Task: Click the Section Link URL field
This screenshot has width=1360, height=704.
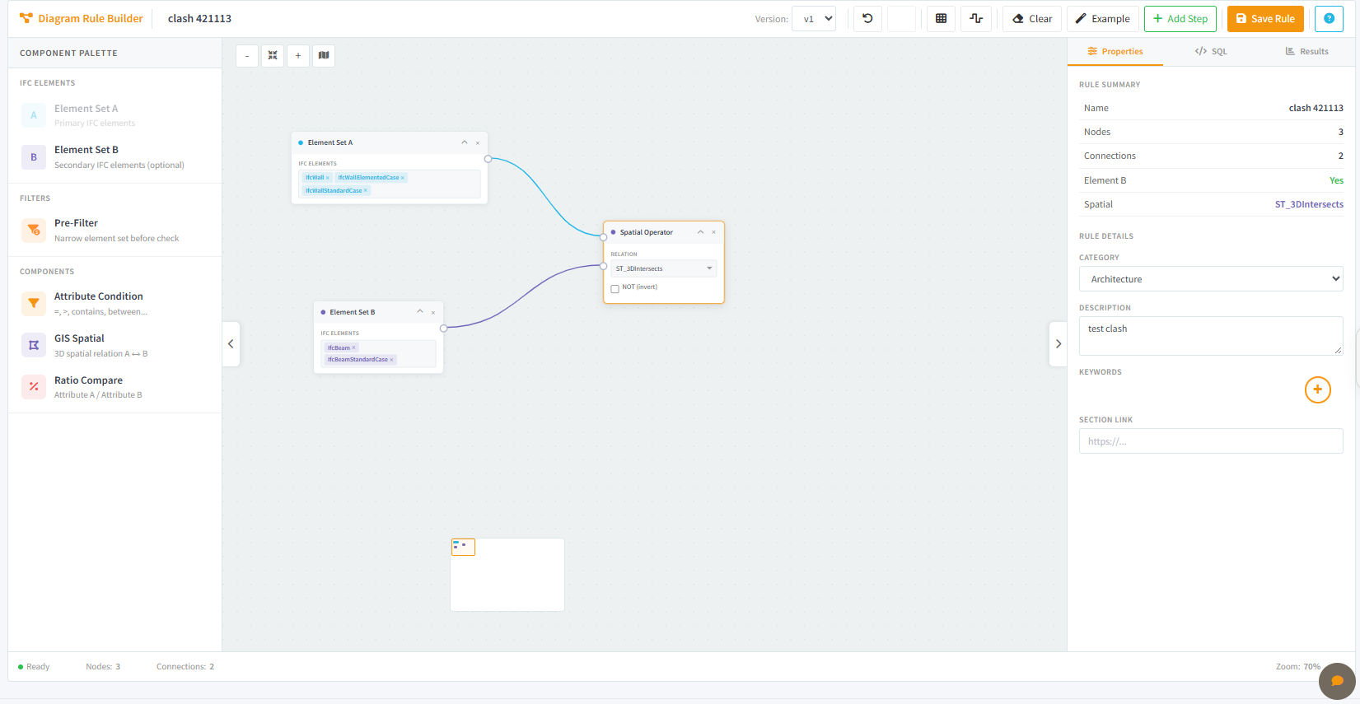Action: (1211, 441)
